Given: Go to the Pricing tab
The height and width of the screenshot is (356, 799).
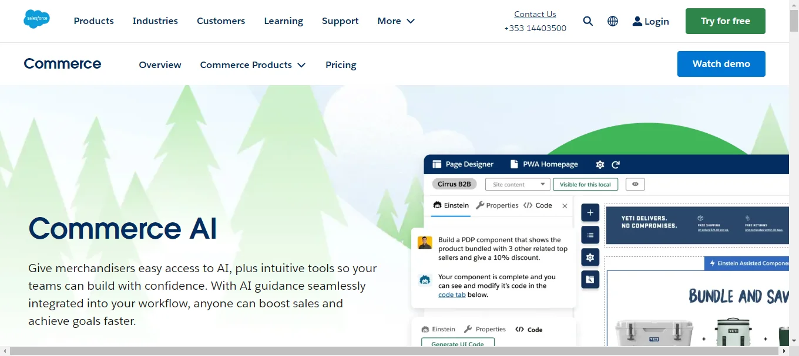Looking at the screenshot, I should [341, 65].
